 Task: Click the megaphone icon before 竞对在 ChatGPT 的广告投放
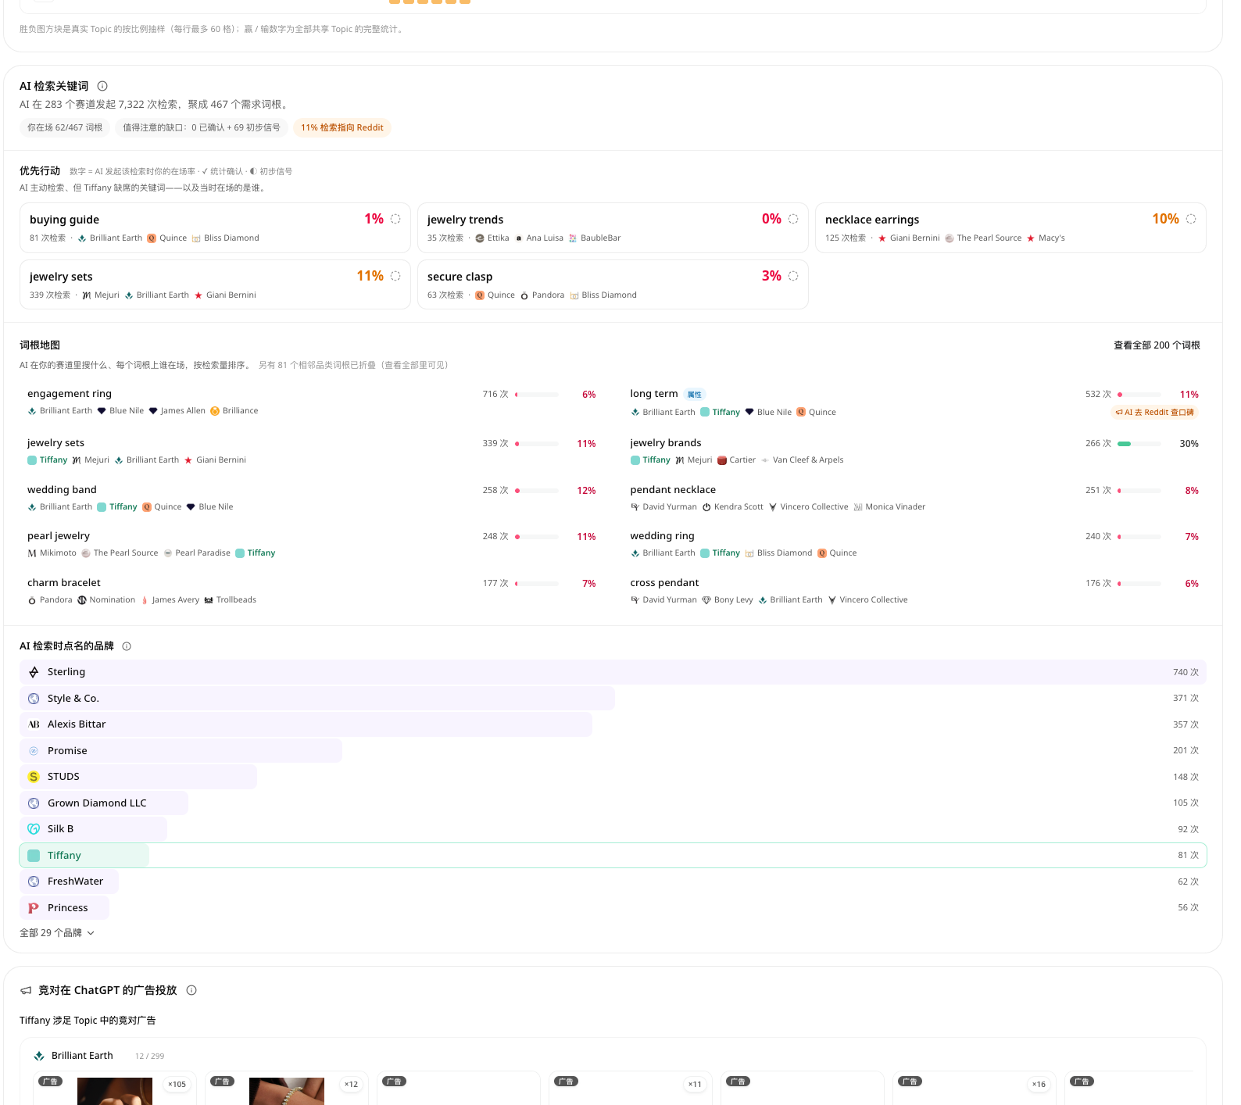point(26,990)
